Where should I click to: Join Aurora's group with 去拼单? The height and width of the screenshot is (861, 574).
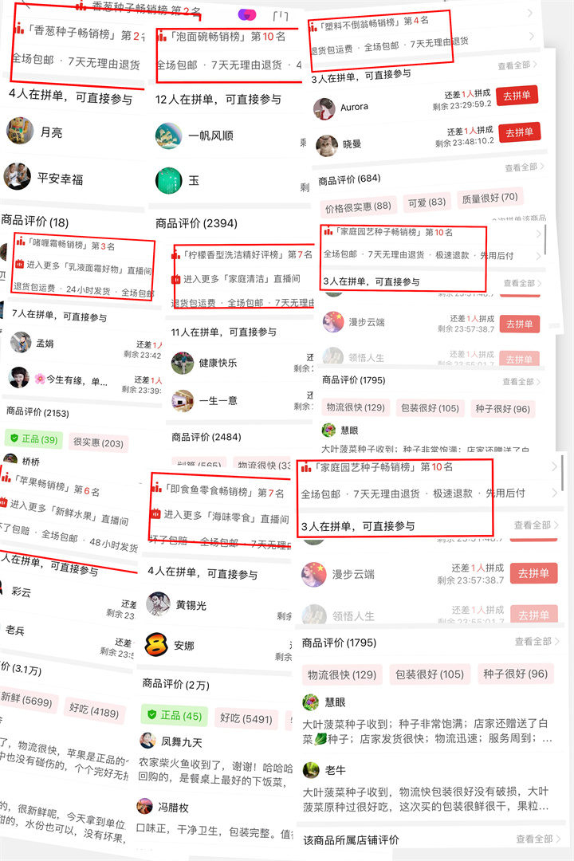[517, 95]
